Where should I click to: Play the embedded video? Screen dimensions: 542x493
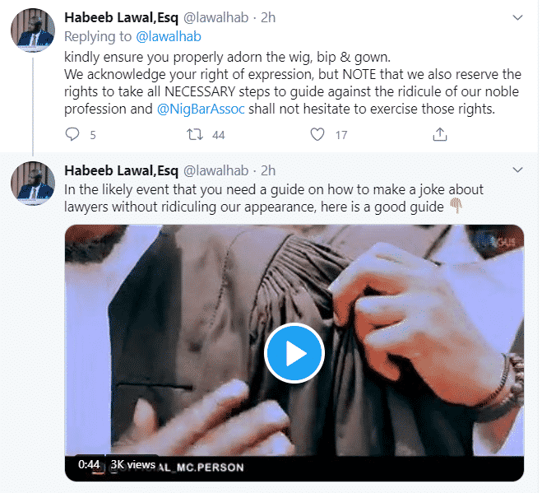pyautogui.click(x=294, y=352)
